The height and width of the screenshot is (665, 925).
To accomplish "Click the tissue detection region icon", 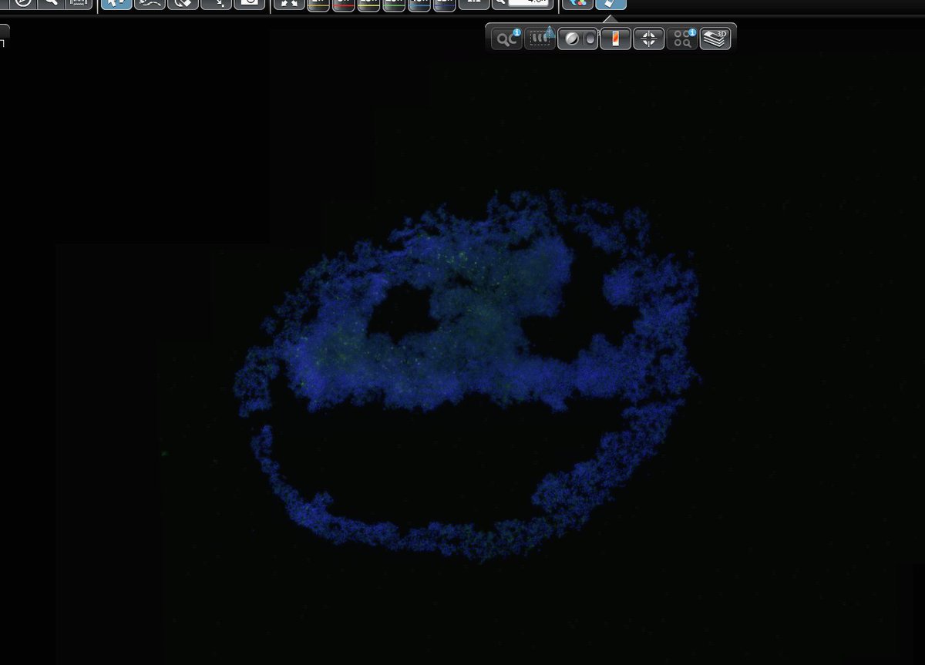I will [x=540, y=38].
